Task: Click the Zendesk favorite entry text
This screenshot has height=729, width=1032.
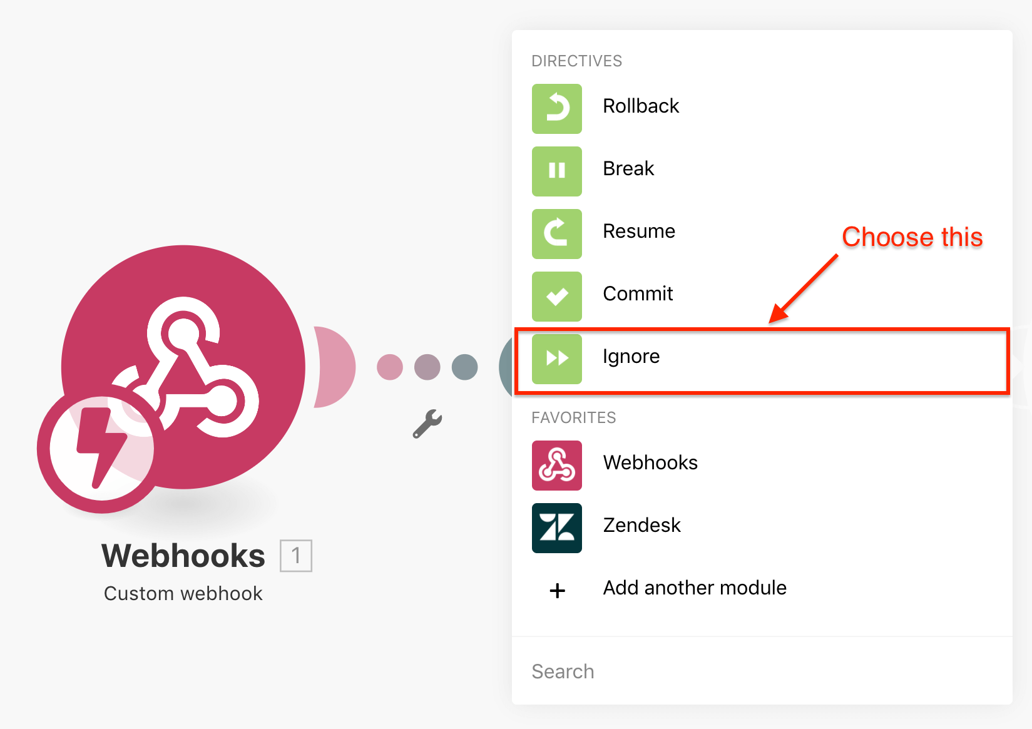Action: pos(641,525)
